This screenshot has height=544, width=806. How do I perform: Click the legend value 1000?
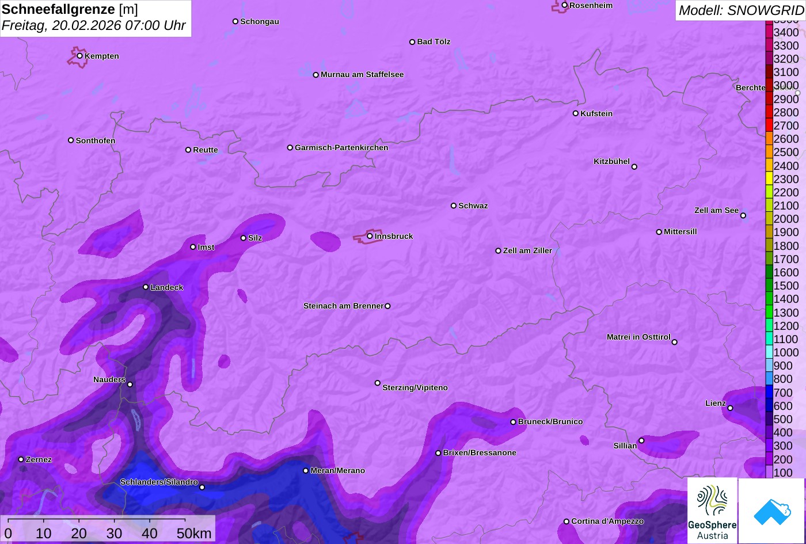[x=786, y=352]
